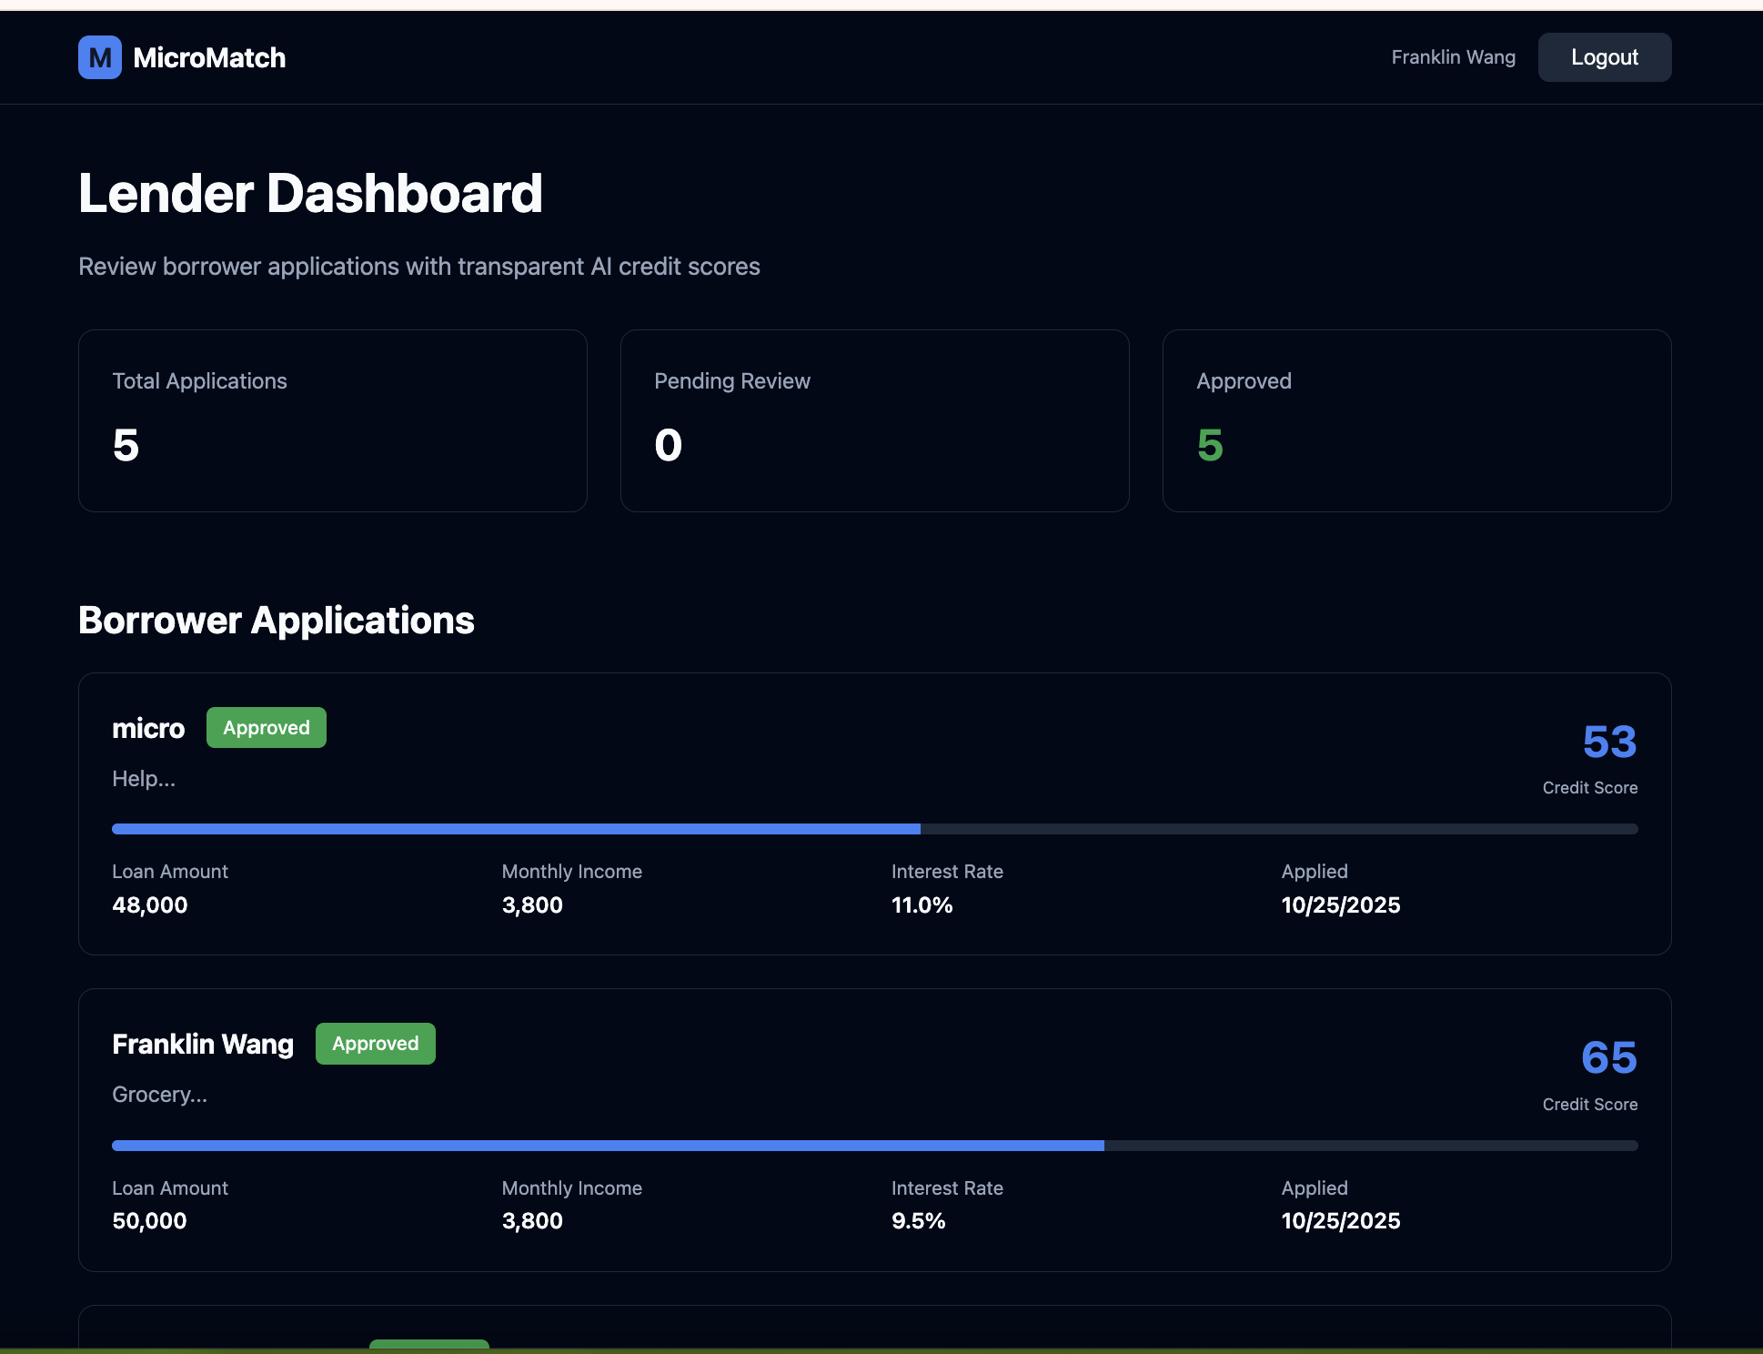Click the blue MicroMatch M logo icon
The width and height of the screenshot is (1763, 1354).
(x=99, y=57)
